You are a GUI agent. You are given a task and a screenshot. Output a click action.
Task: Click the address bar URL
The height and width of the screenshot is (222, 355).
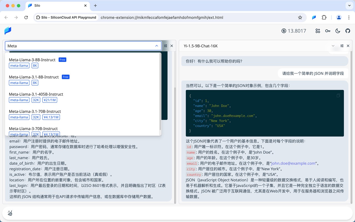[x=162, y=17]
